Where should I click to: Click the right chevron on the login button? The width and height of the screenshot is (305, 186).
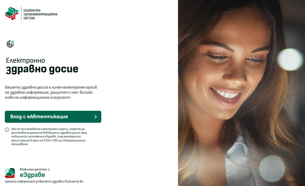click(x=95, y=117)
